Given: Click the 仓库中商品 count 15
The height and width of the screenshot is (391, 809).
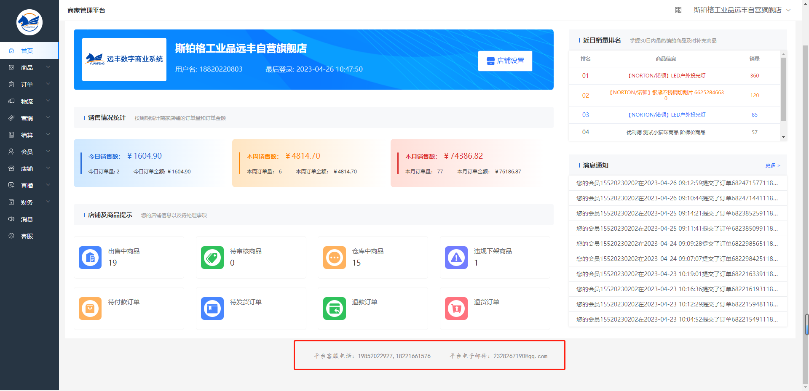Looking at the screenshot, I should [356, 263].
